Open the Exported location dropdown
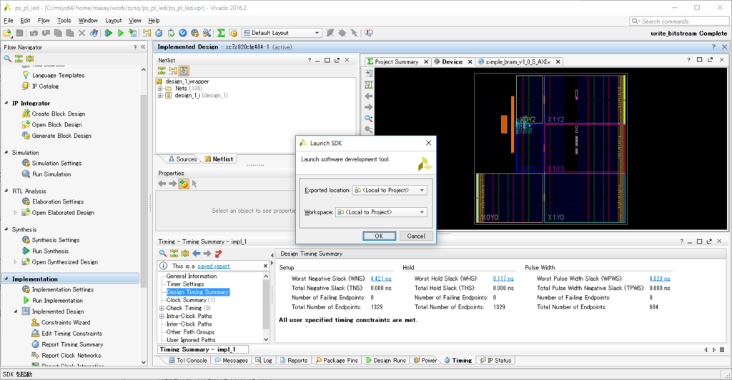This screenshot has width=732, height=380. (390, 190)
